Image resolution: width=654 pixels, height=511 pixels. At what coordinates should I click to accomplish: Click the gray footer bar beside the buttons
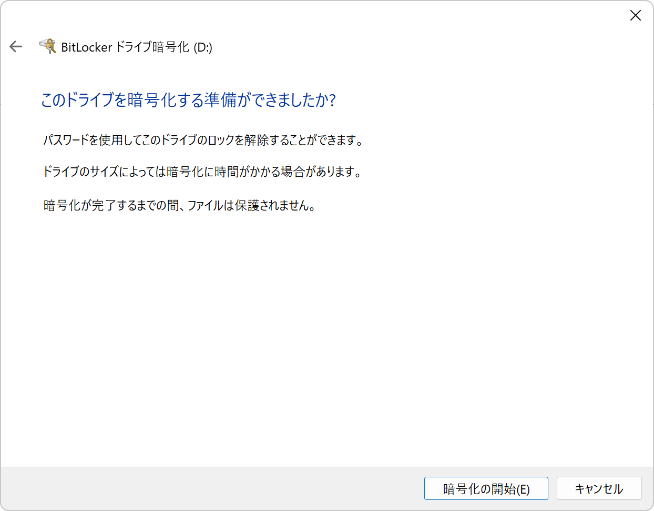[210, 488]
